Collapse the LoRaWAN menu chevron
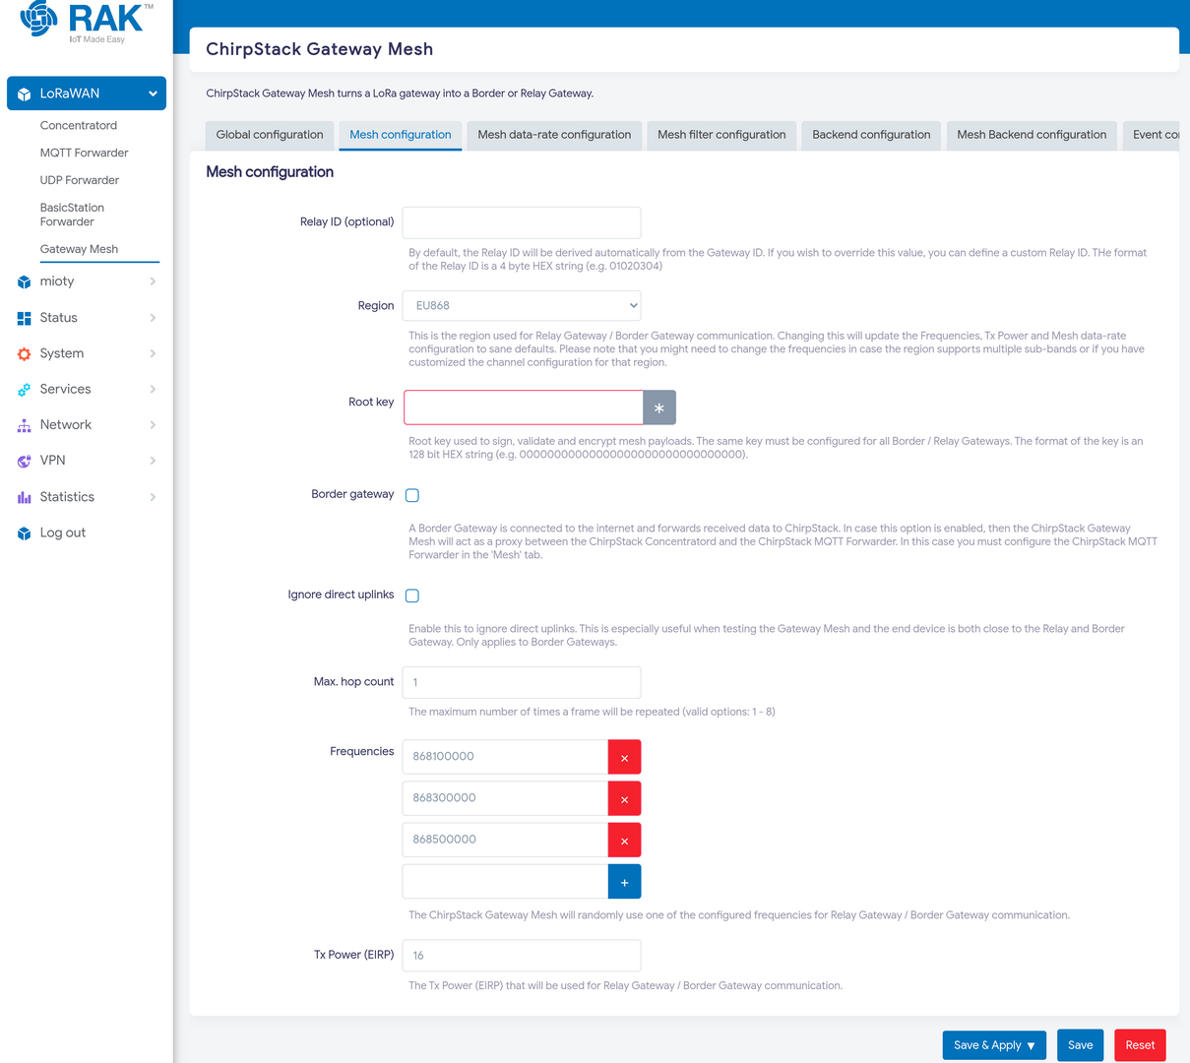Viewport: 1190px width, 1063px height. pos(153,94)
